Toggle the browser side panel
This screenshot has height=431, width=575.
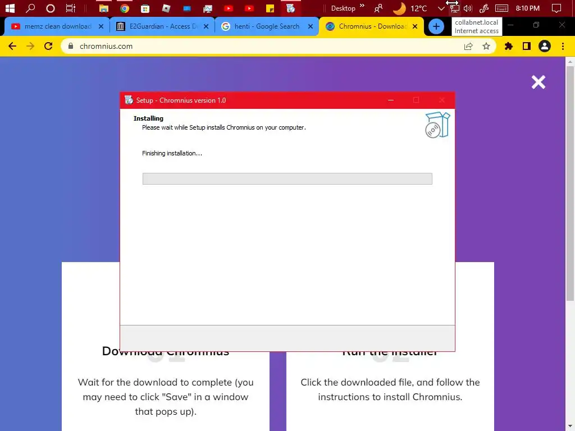point(527,46)
